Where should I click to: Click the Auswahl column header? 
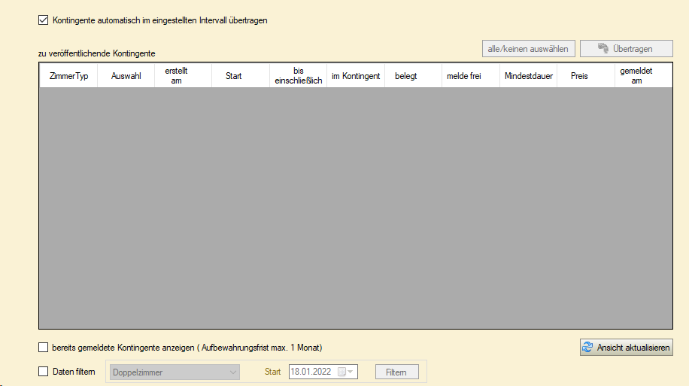126,76
